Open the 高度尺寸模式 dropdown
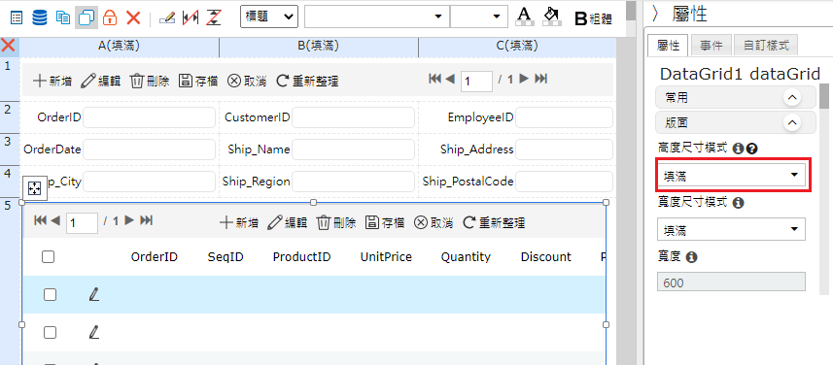 click(x=731, y=175)
